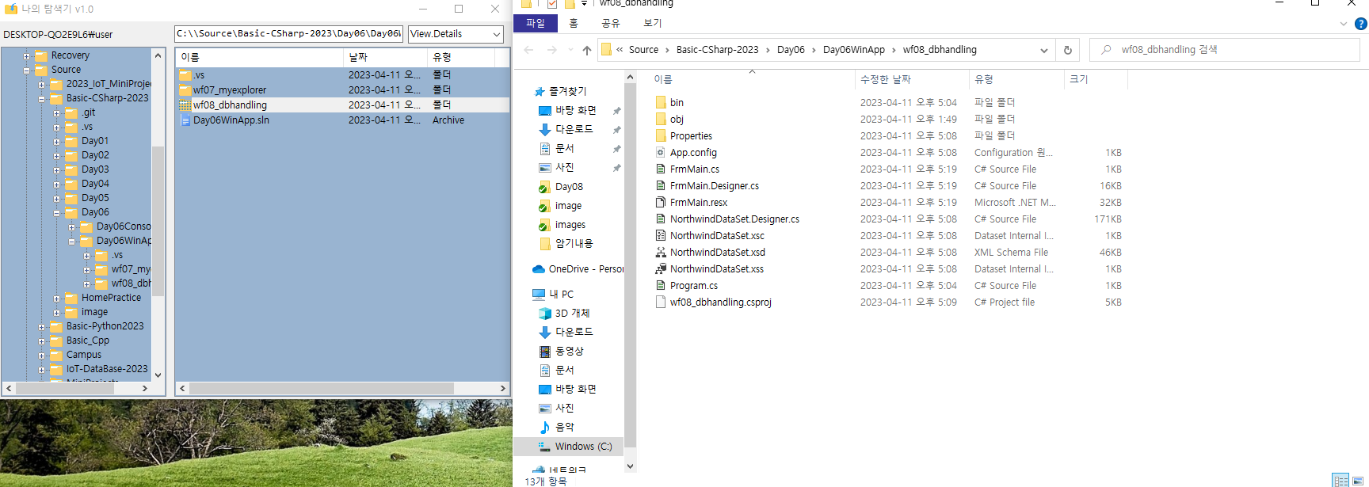Expand the Explorer ribbon chevron
Viewport: 1369px width, 487px height.
pyautogui.click(x=1343, y=24)
